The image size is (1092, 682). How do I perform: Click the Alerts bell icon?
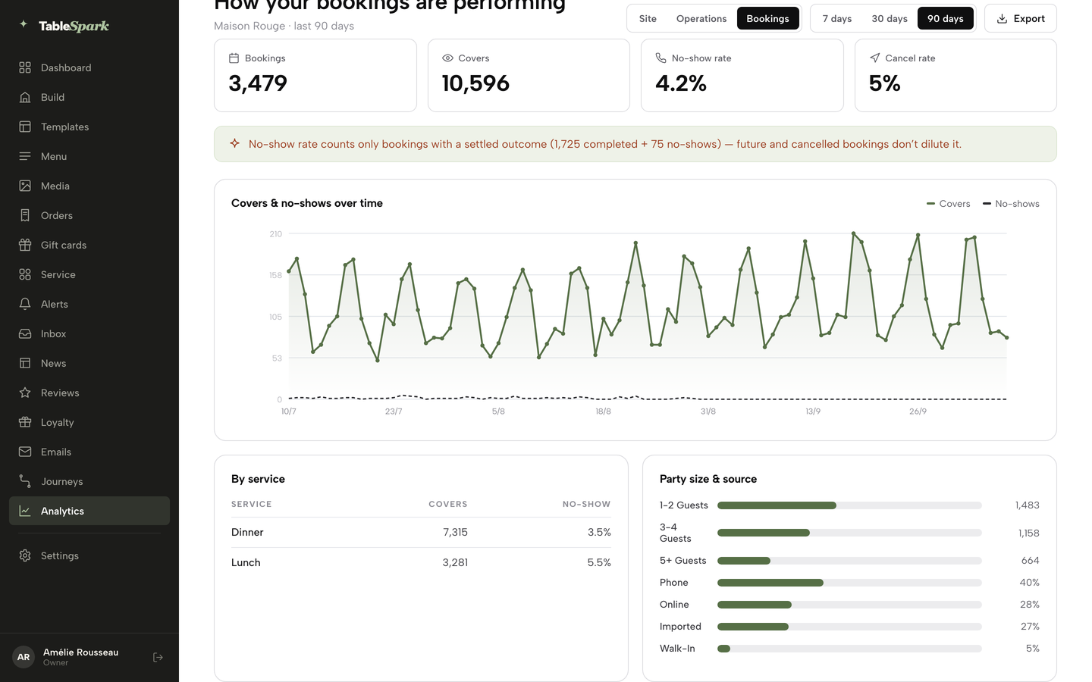[x=25, y=304]
